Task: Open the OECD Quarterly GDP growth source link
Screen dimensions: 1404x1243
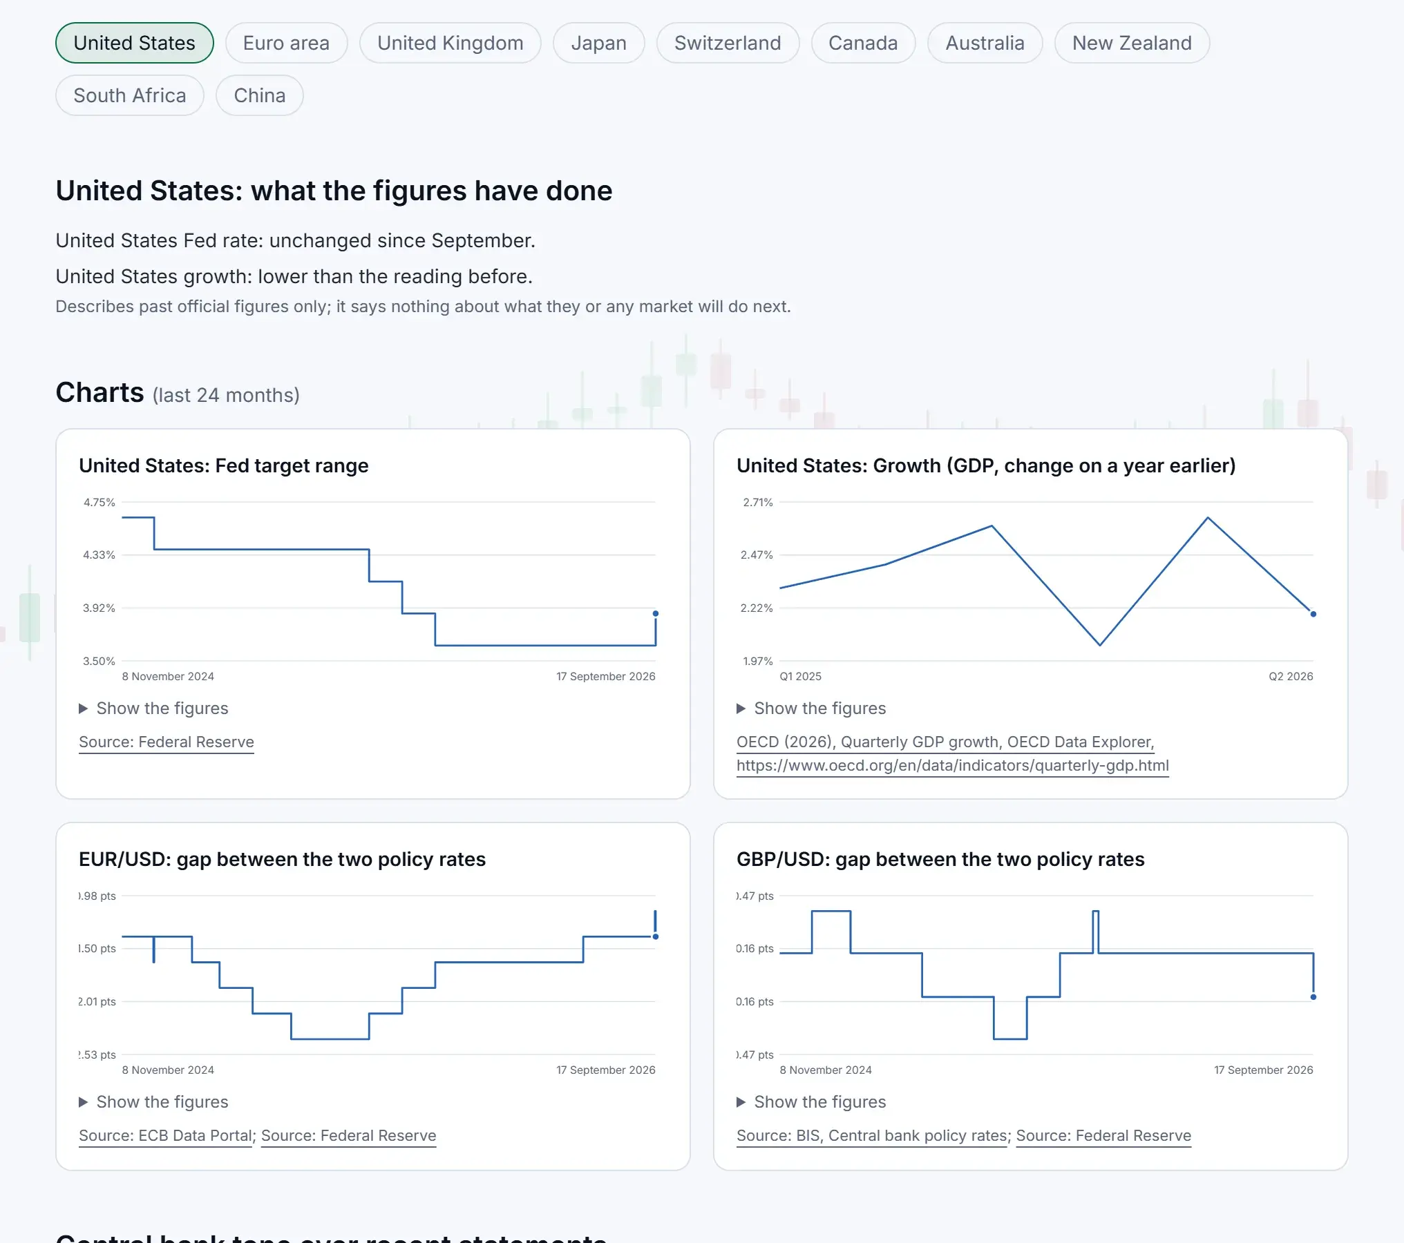Action: point(953,753)
